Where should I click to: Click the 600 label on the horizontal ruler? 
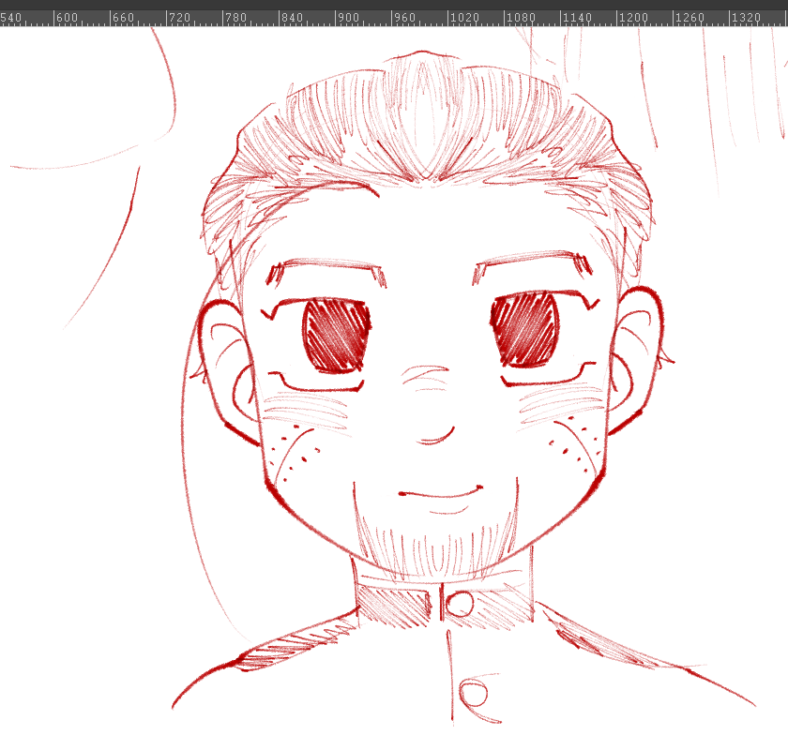point(68,18)
